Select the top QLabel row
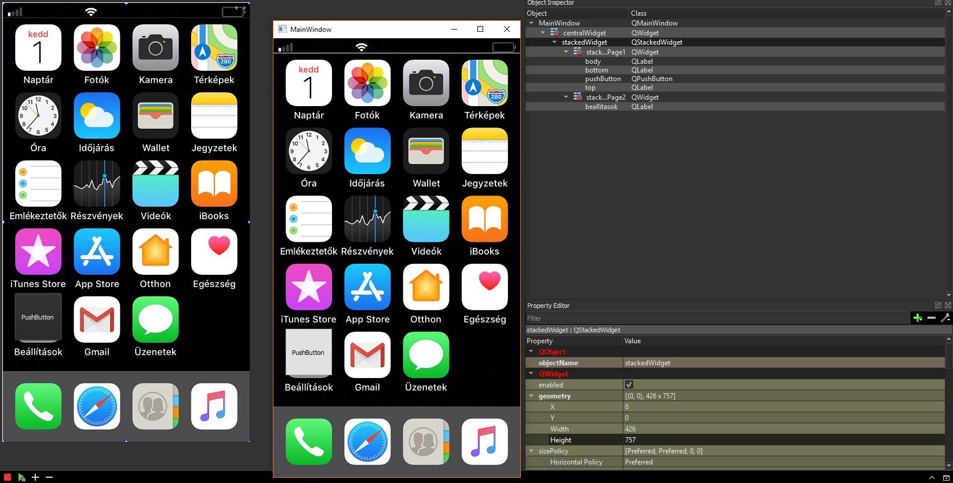The image size is (953, 483). coord(735,88)
